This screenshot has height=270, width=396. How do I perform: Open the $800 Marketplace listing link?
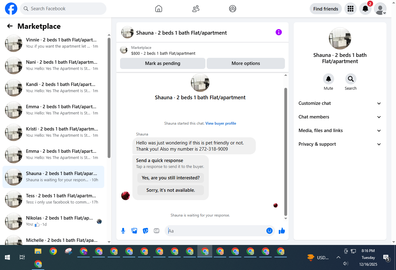pos(163,53)
